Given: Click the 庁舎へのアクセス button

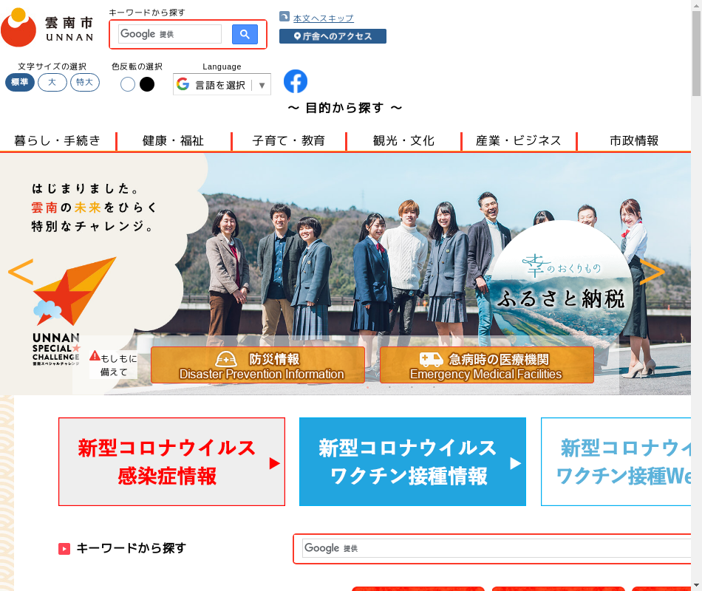Looking at the screenshot, I should point(333,36).
